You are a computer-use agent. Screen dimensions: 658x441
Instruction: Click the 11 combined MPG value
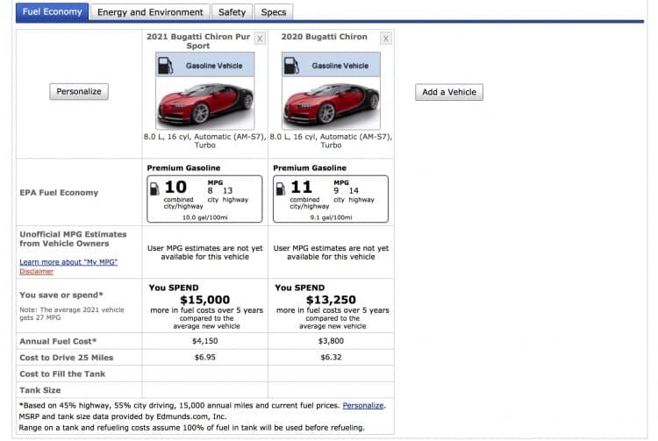301,187
